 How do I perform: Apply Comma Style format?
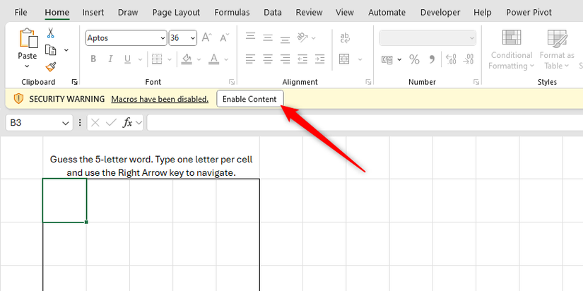(432, 59)
